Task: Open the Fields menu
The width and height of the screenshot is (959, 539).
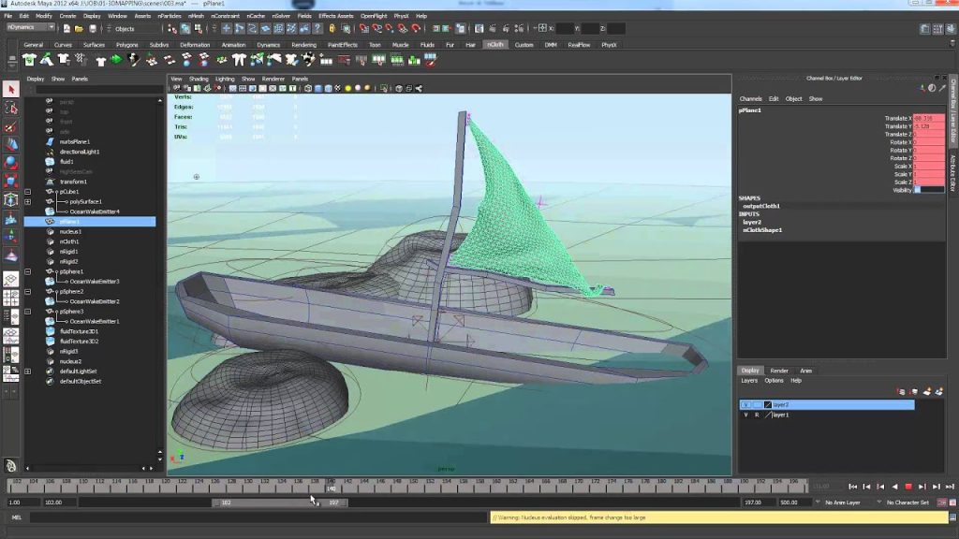Action: [x=304, y=16]
